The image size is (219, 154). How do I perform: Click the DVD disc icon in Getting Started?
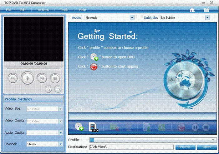point(94,57)
